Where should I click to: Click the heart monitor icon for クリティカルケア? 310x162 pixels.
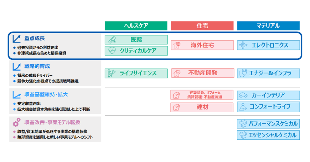pos(112,51)
